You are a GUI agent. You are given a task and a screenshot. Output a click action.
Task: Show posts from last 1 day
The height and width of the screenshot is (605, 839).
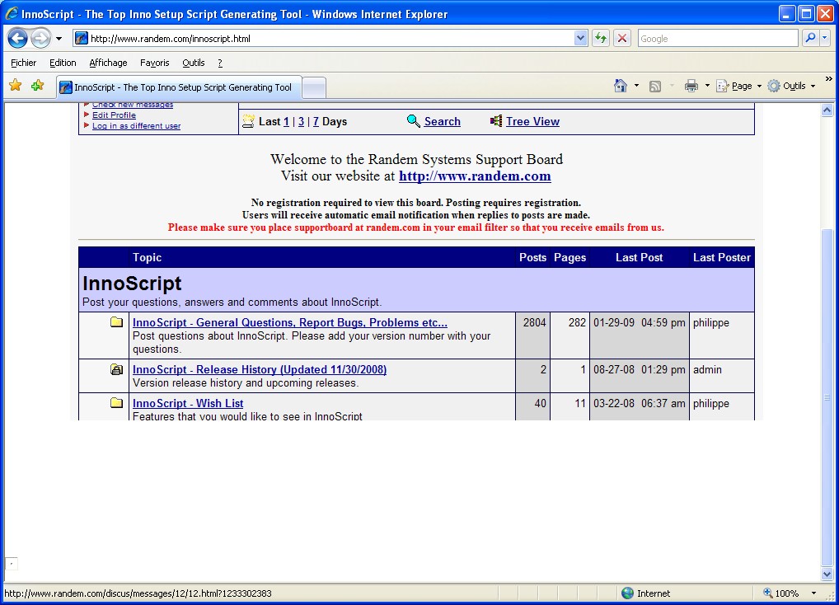pos(286,121)
